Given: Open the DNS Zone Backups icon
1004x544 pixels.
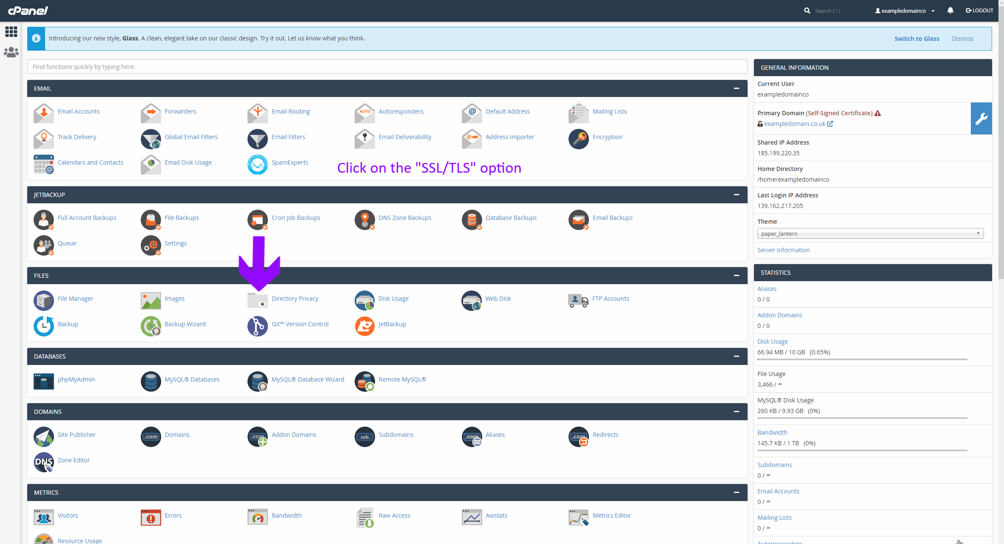Looking at the screenshot, I should click(x=365, y=219).
